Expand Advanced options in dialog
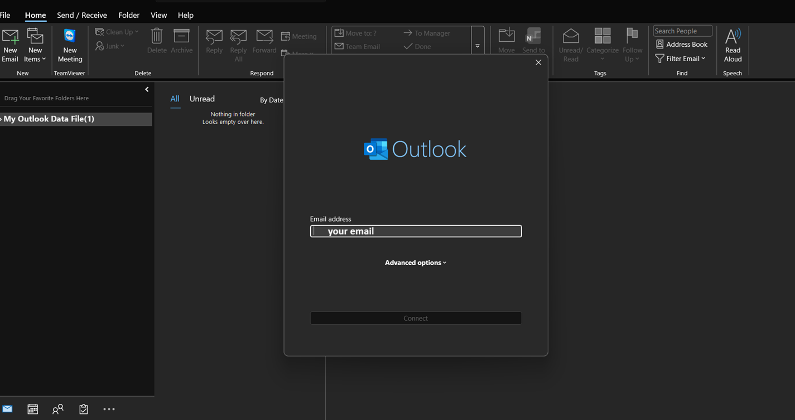This screenshot has height=420, width=795. tap(416, 262)
